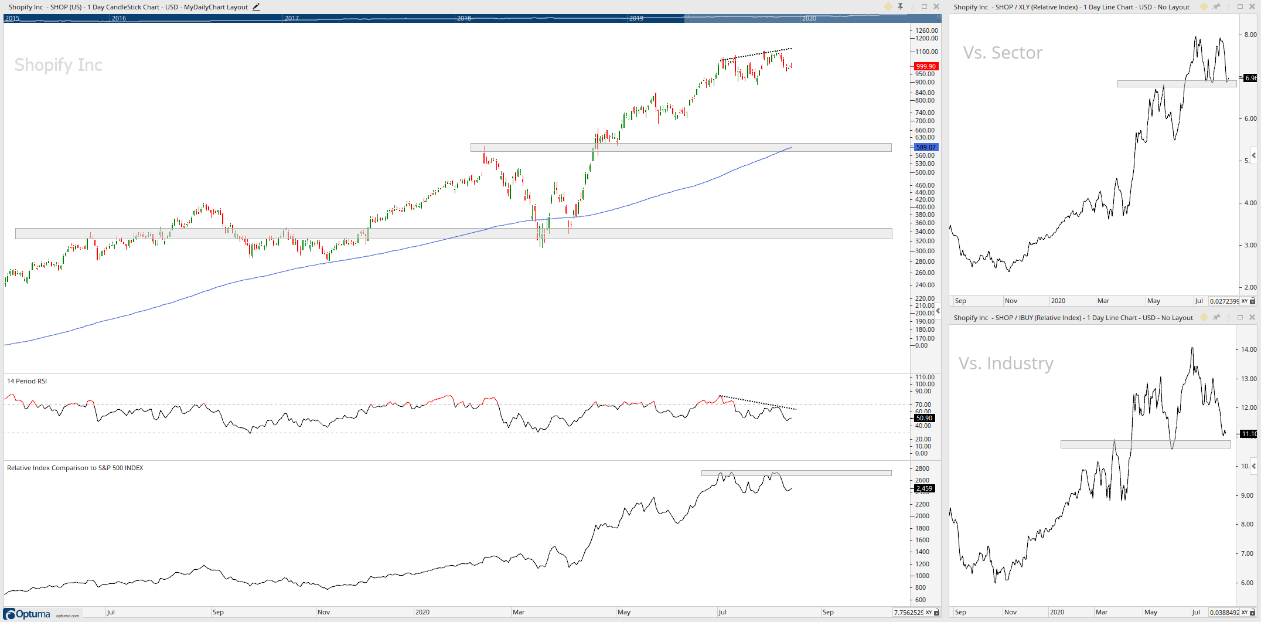1261x622 pixels.
Task: Maximize the SHOP / XLY relative chart window
Action: pos(1240,6)
